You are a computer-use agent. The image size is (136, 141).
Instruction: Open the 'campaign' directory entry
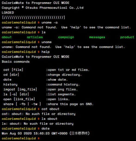tap(66, 37)
